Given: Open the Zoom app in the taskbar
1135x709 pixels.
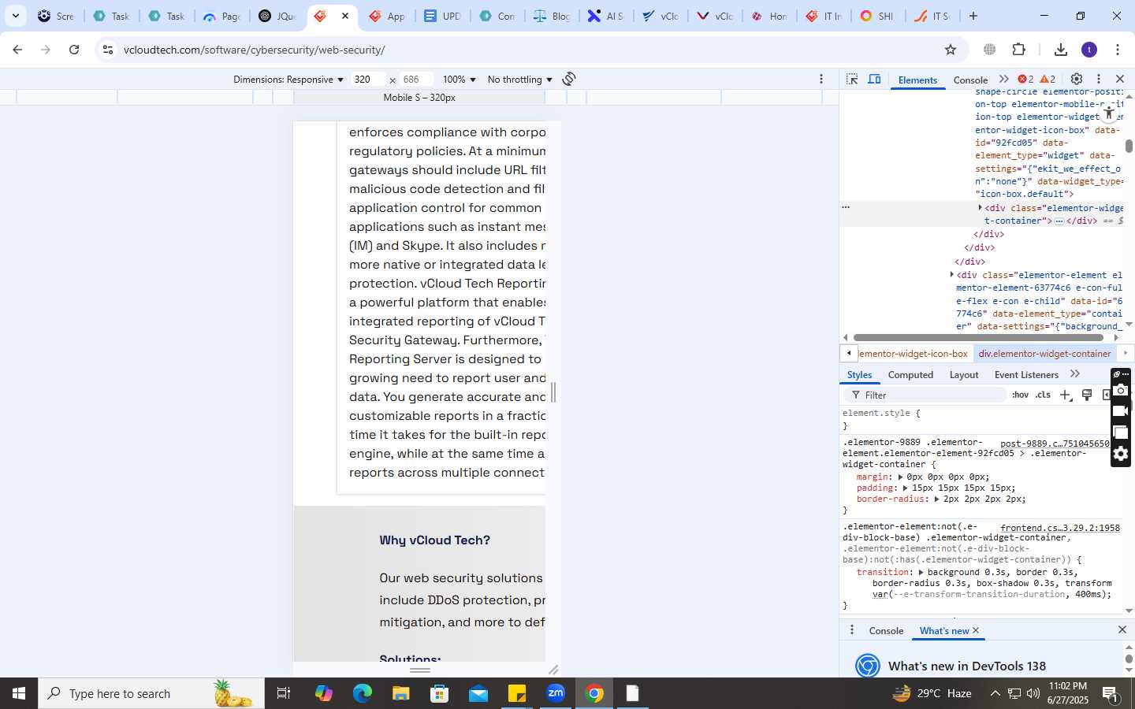Looking at the screenshot, I should 556,693.
